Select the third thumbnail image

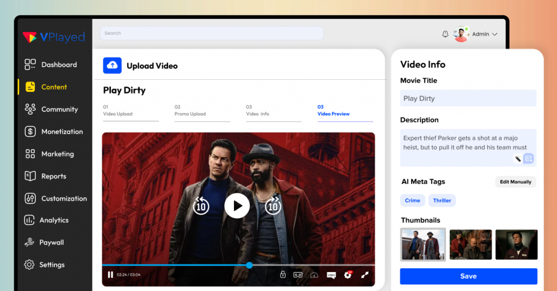pos(516,244)
